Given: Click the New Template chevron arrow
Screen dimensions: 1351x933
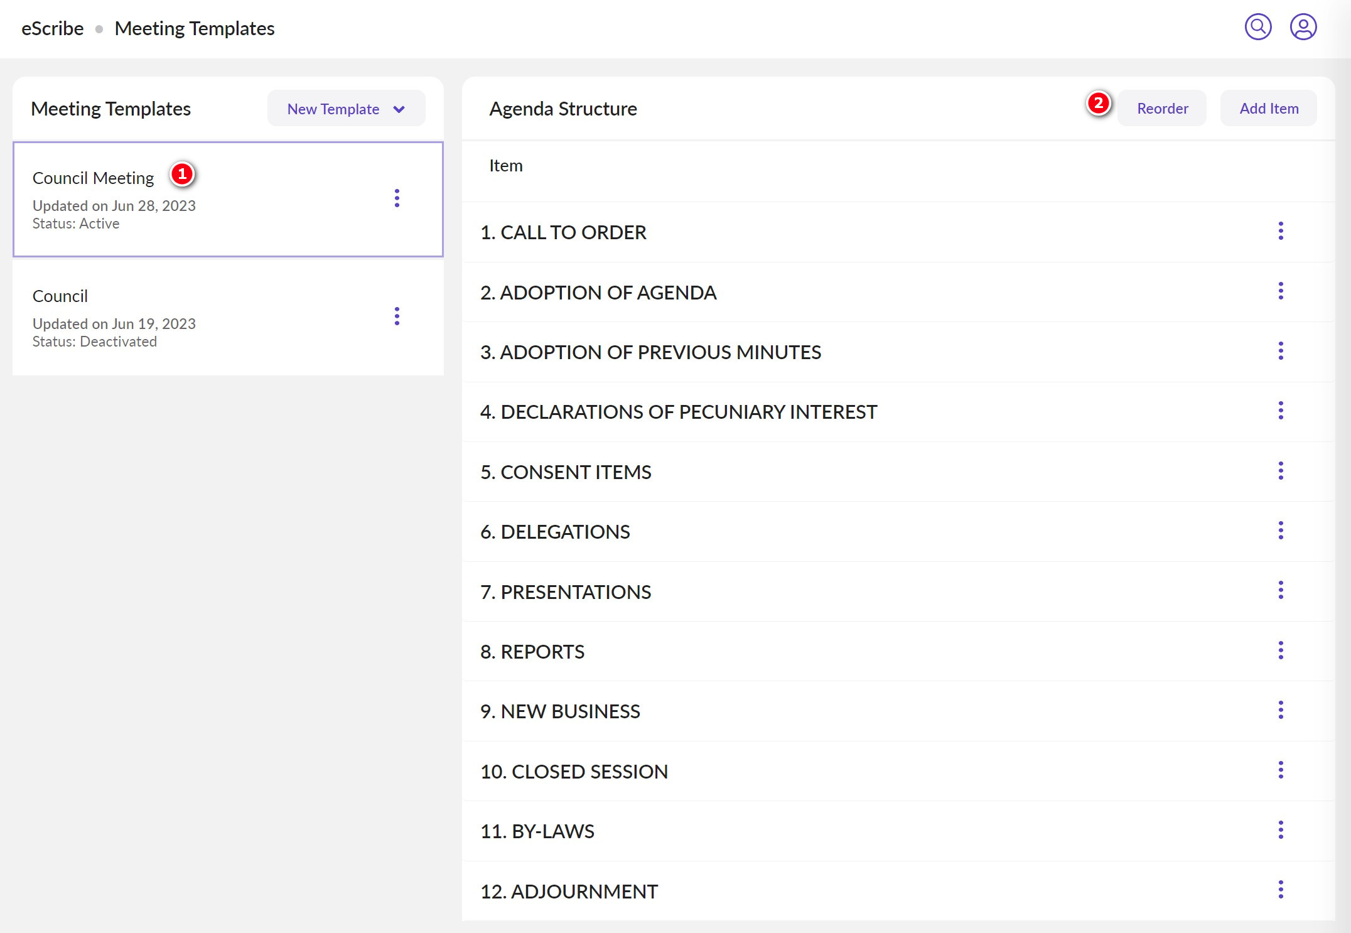Looking at the screenshot, I should click(x=399, y=109).
